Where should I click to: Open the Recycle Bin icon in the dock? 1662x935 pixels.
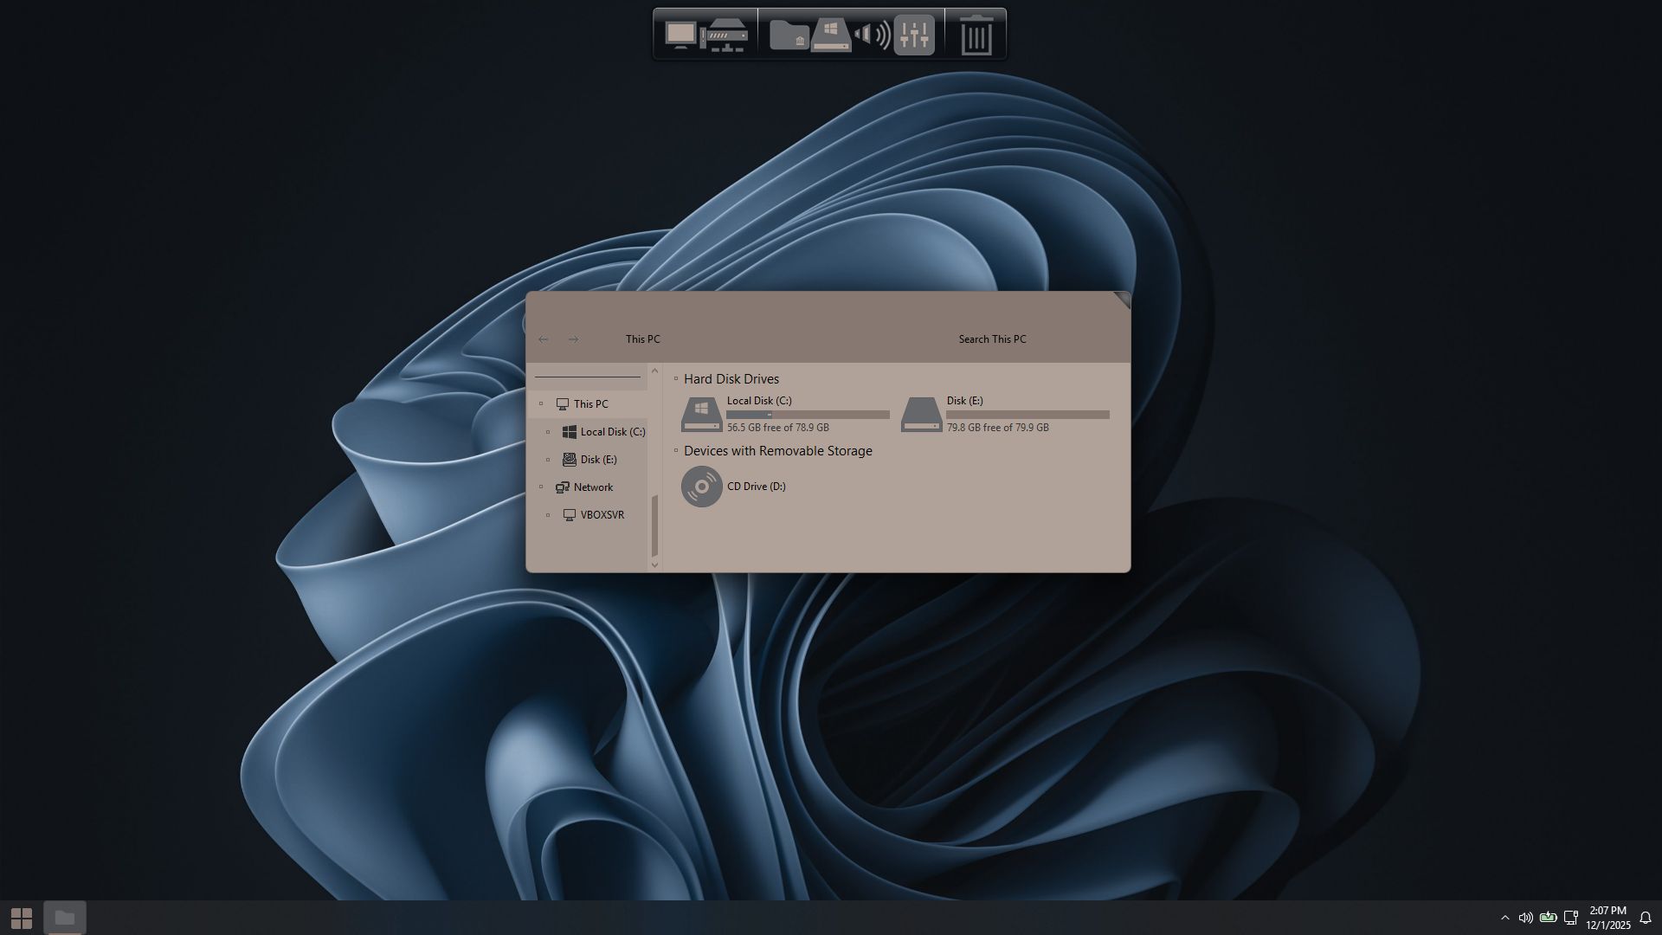(x=976, y=35)
